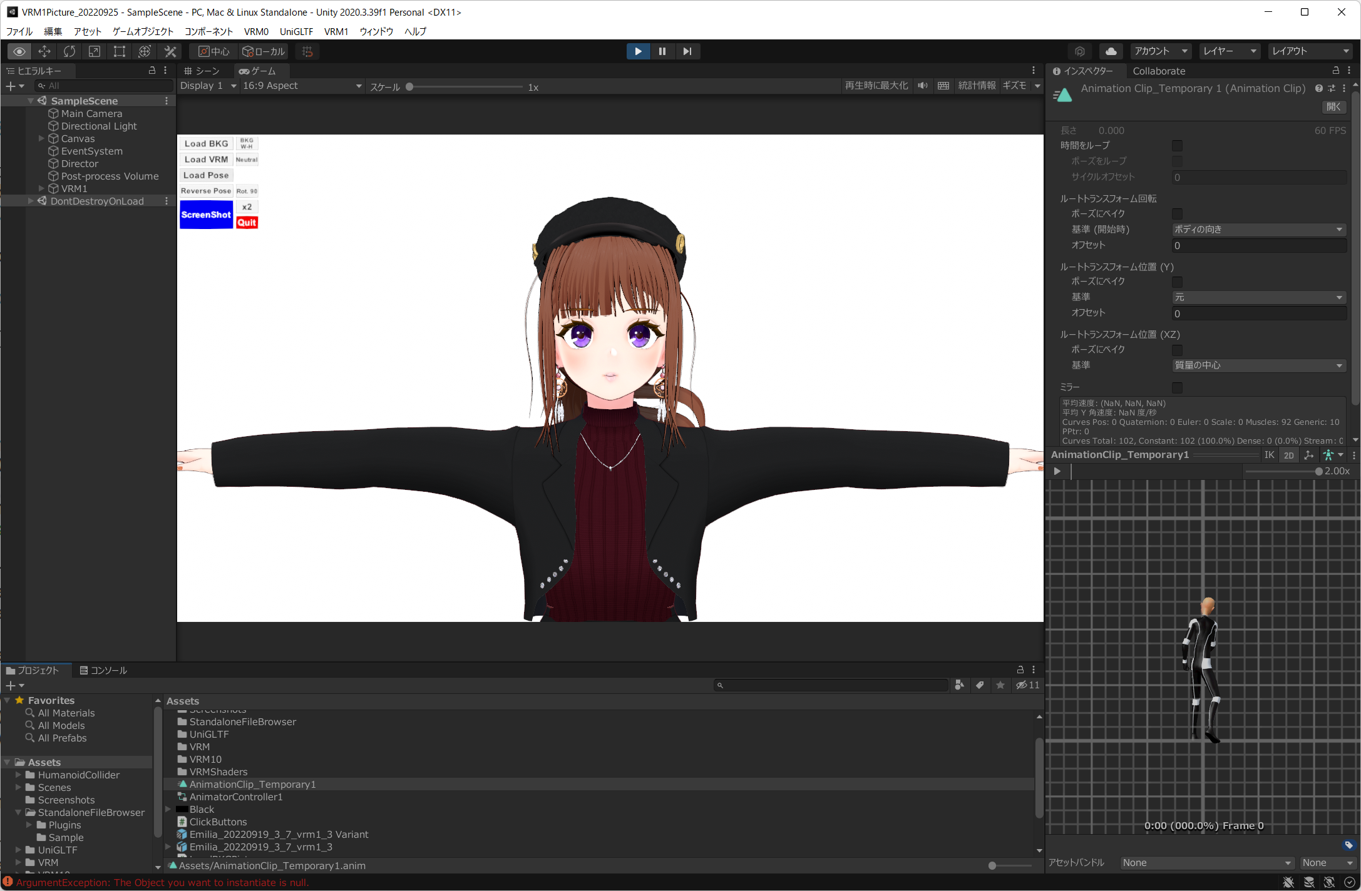Open the Collab history icon

click(x=1080, y=51)
